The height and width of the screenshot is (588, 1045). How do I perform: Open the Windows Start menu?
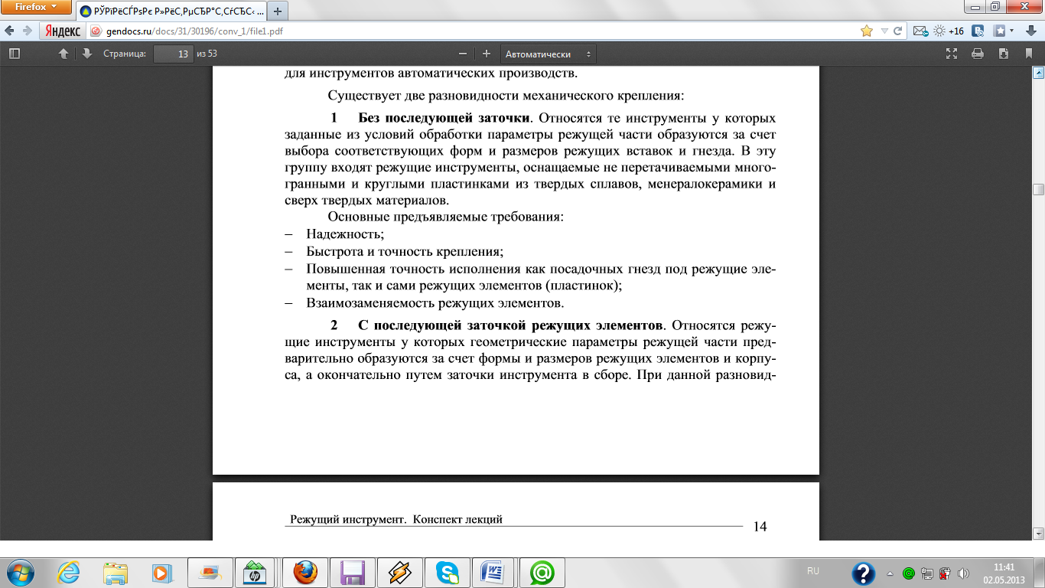[x=19, y=572]
